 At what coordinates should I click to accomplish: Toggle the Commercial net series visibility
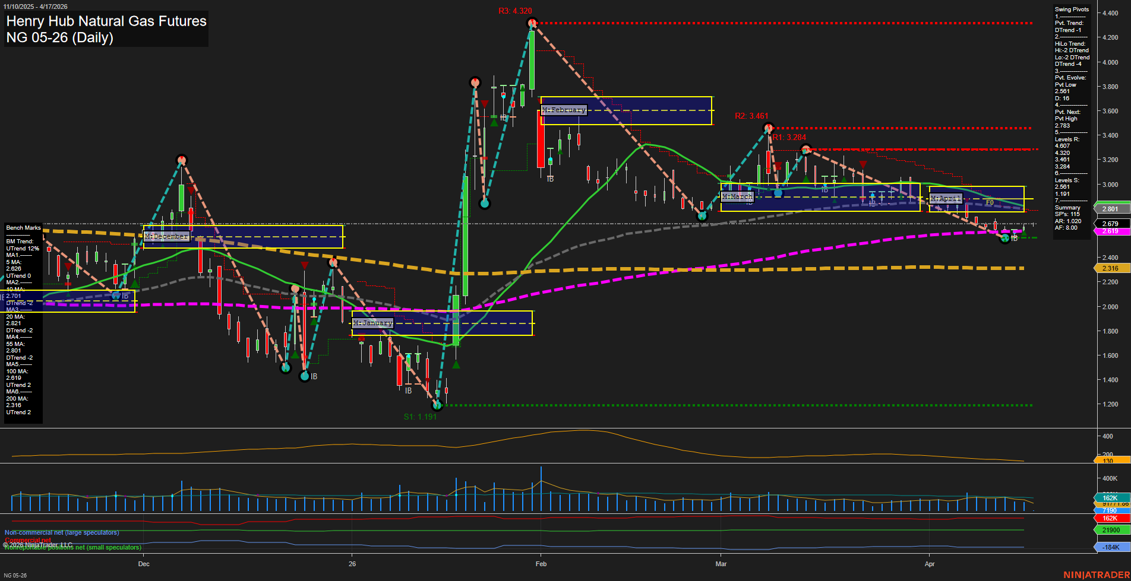pyautogui.click(x=29, y=540)
